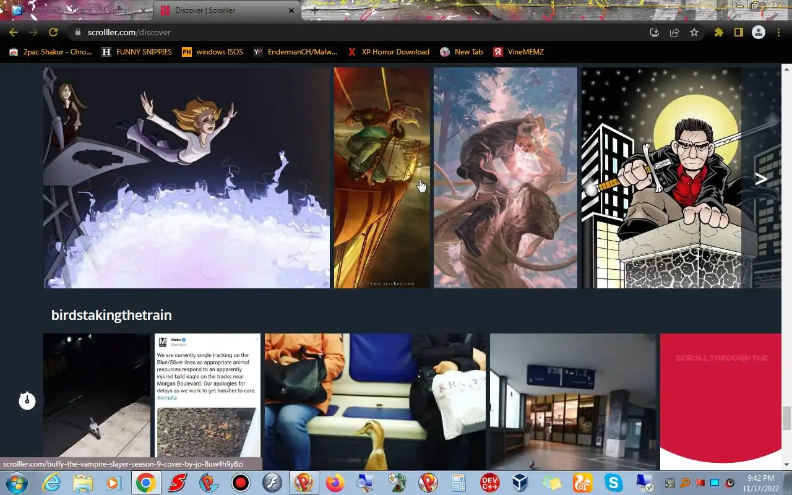
Task: Launch Internet Explorer from taskbar
Action: [51, 483]
